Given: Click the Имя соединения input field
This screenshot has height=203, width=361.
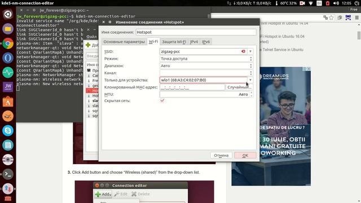Looking at the screenshot, I should tap(196, 32).
